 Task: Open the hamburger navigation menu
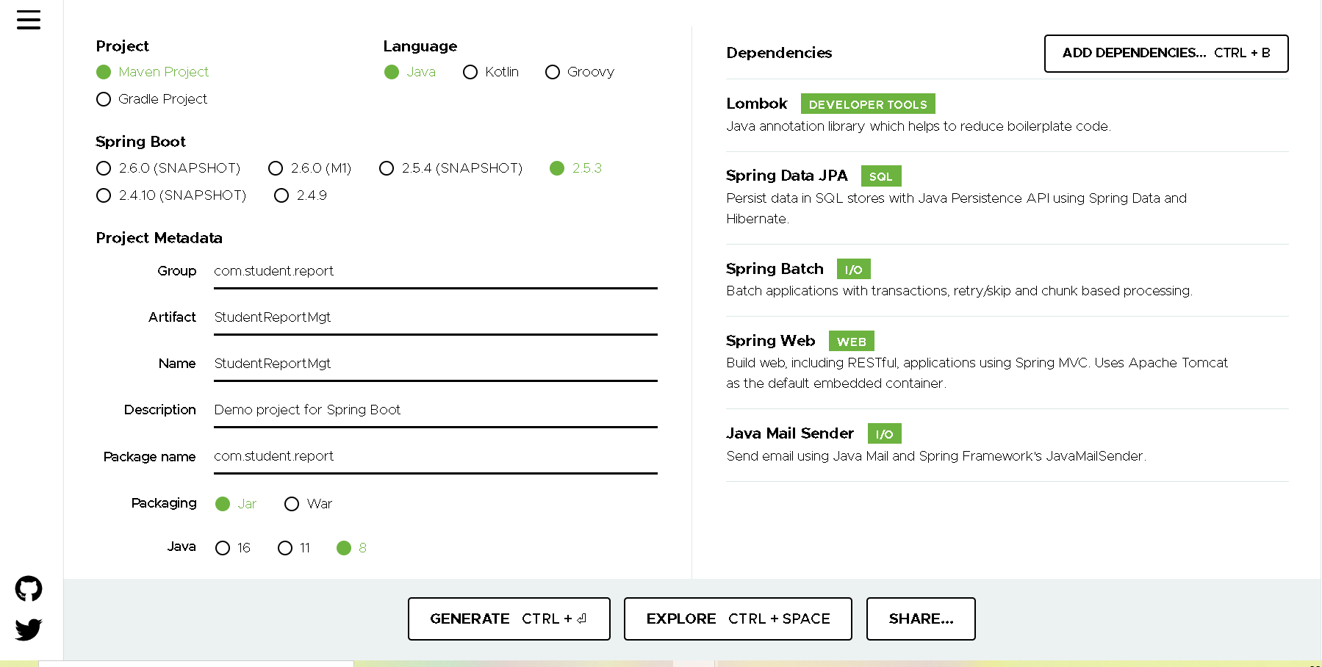(x=29, y=20)
